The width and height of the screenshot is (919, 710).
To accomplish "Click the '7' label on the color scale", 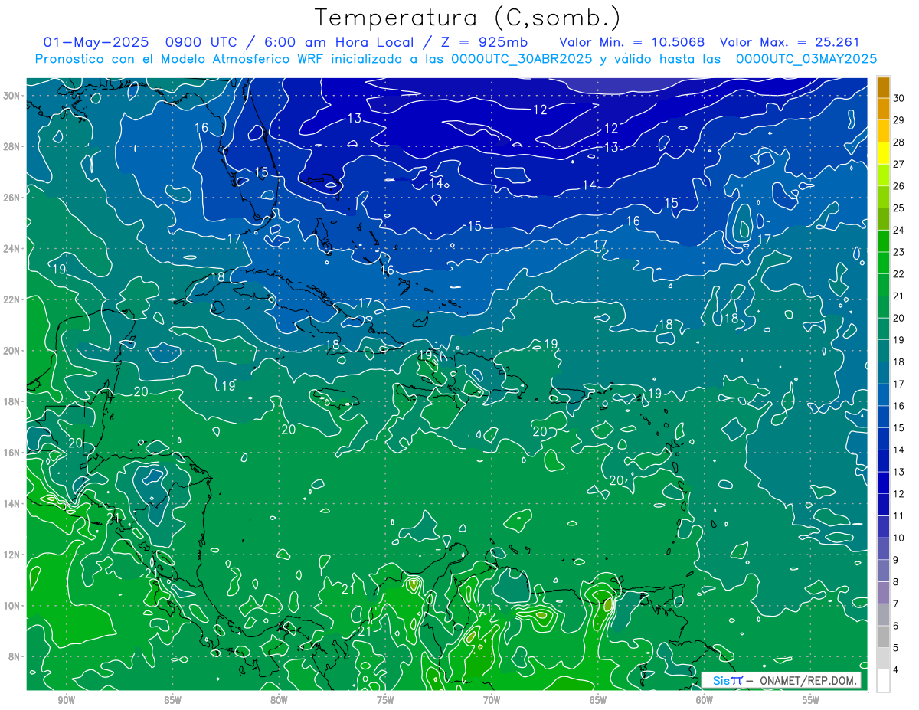I will click(x=896, y=604).
